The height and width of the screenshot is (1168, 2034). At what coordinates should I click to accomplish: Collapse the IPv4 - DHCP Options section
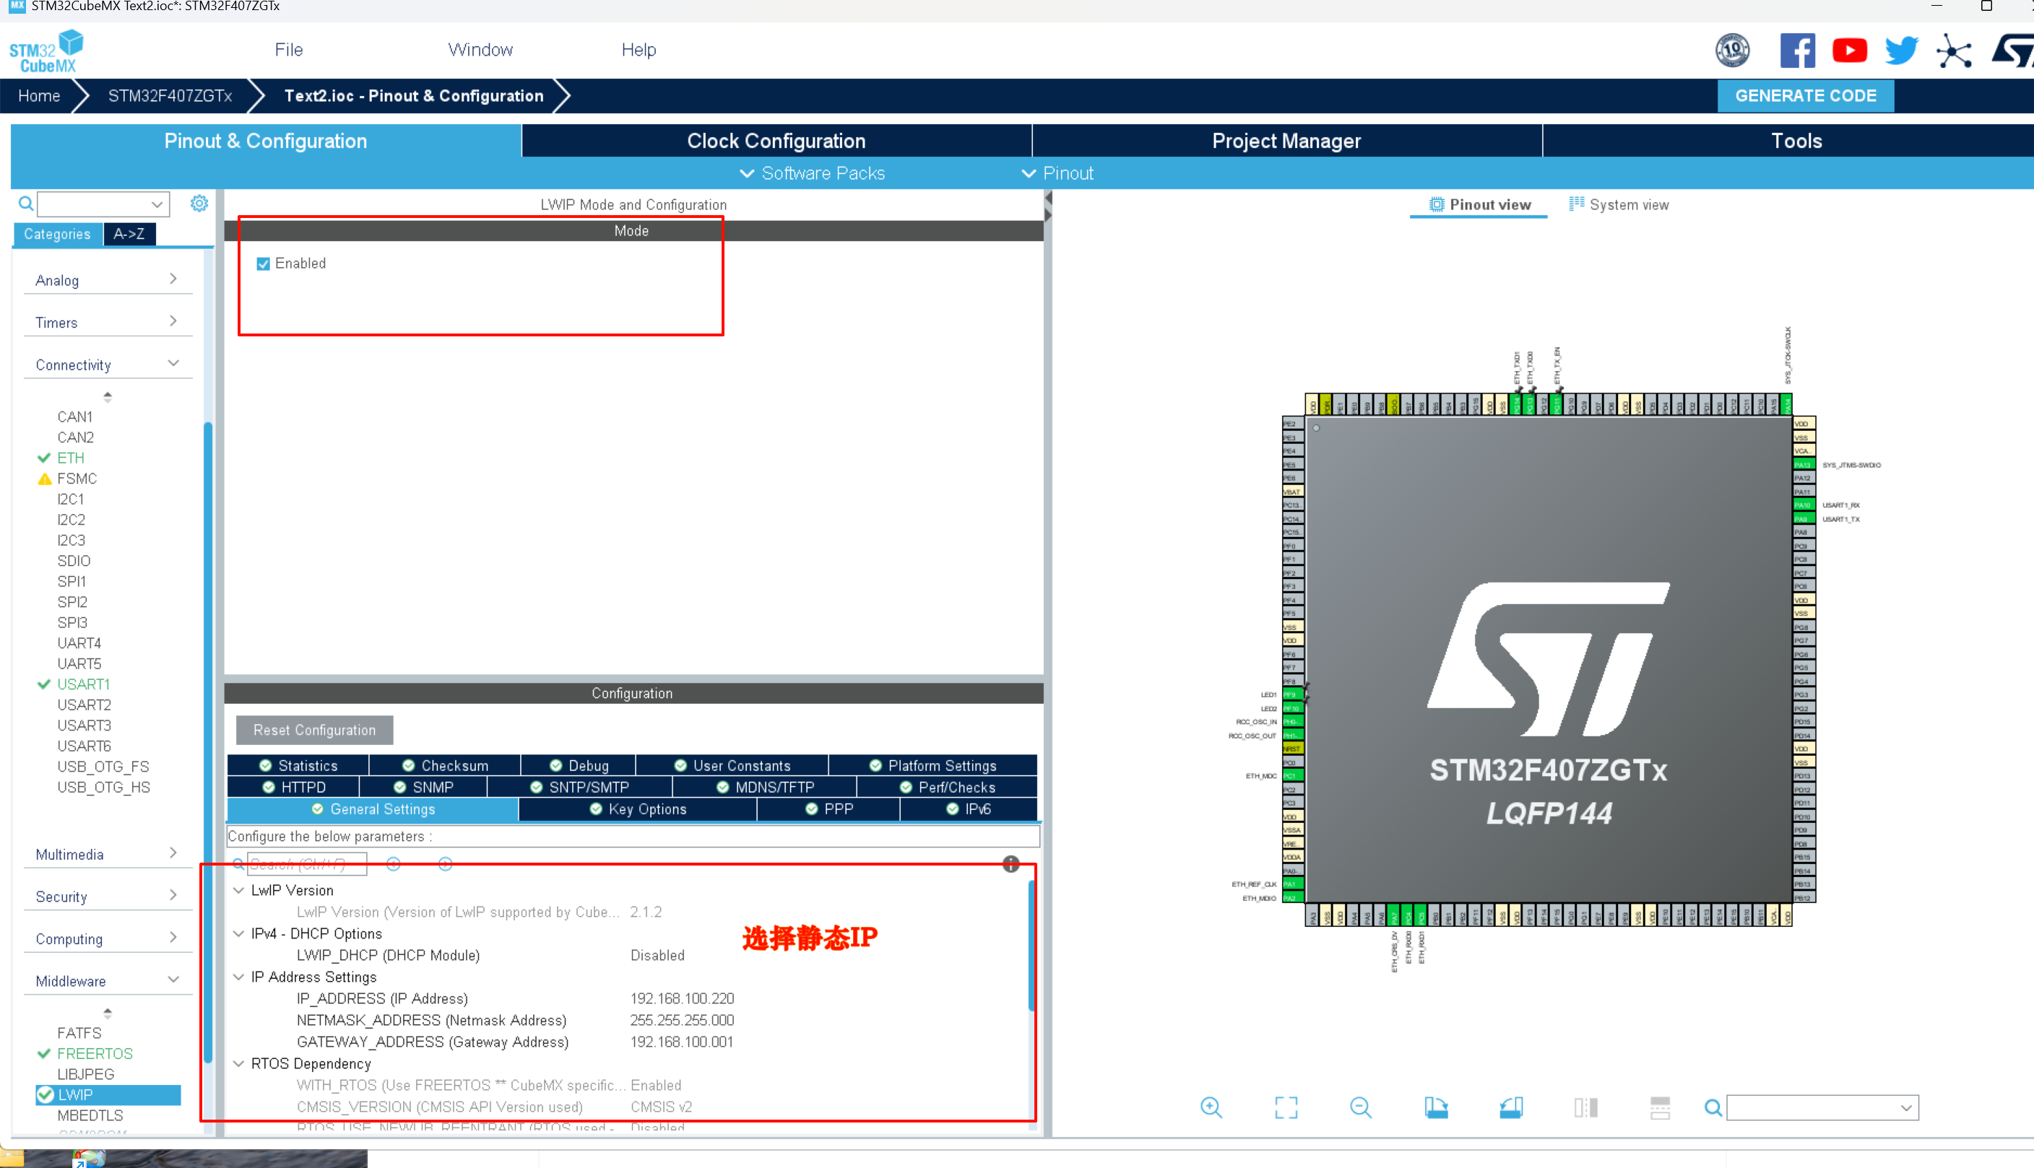tap(238, 933)
